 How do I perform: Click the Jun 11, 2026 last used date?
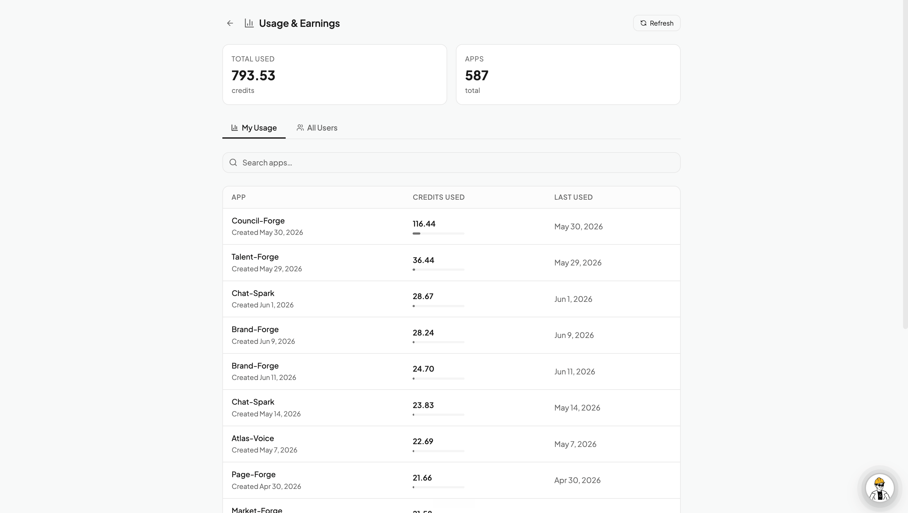(574, 372)
